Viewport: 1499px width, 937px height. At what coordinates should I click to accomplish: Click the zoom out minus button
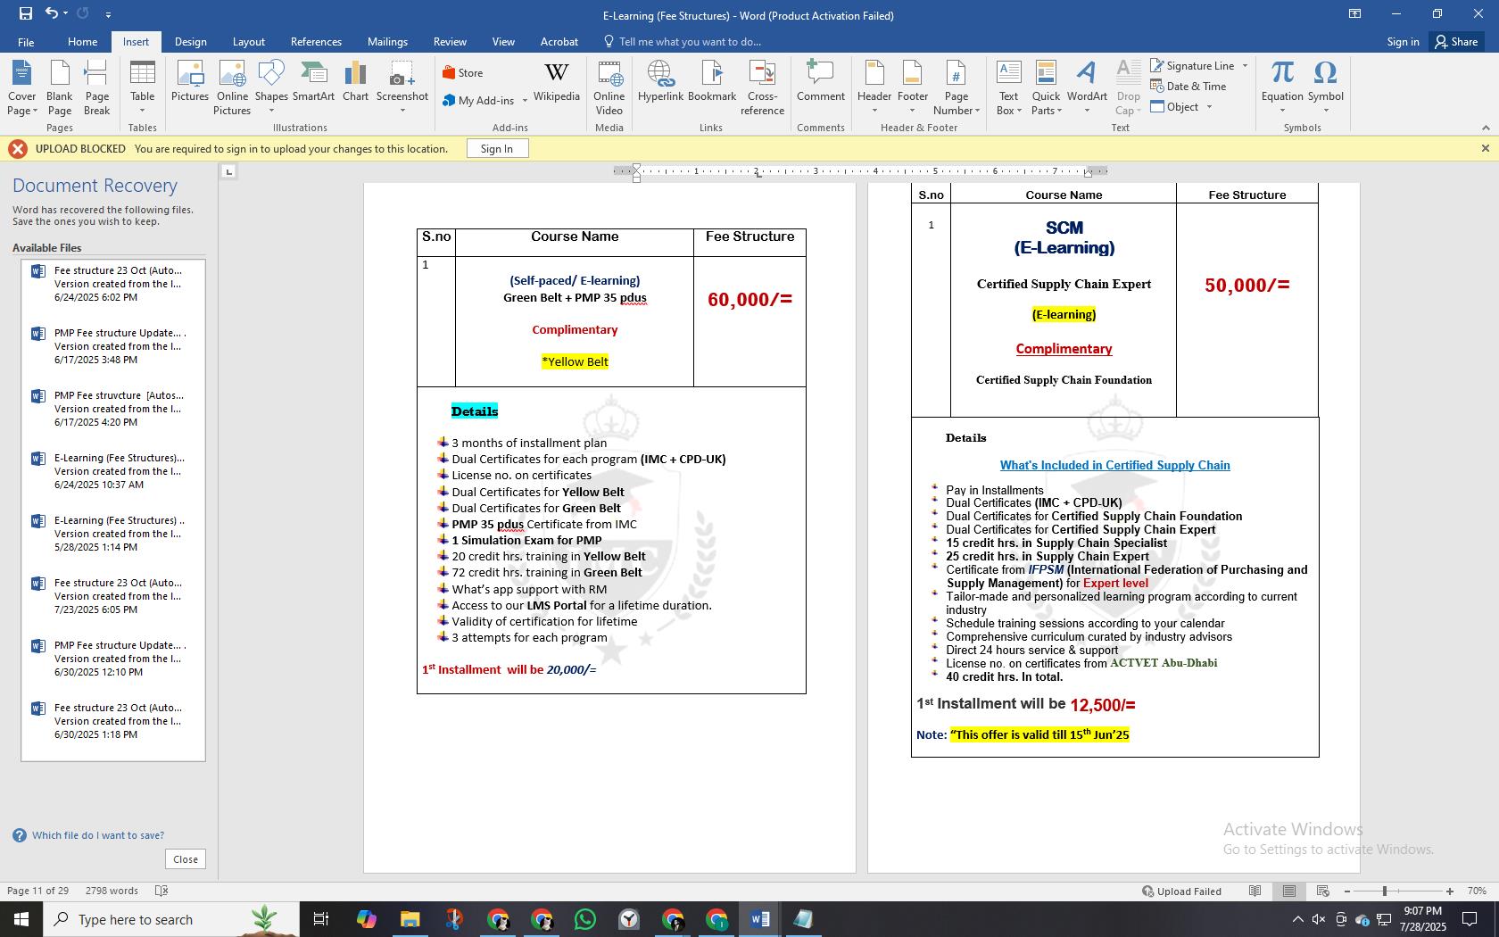pyautogui.click(x=1347, y=891)
